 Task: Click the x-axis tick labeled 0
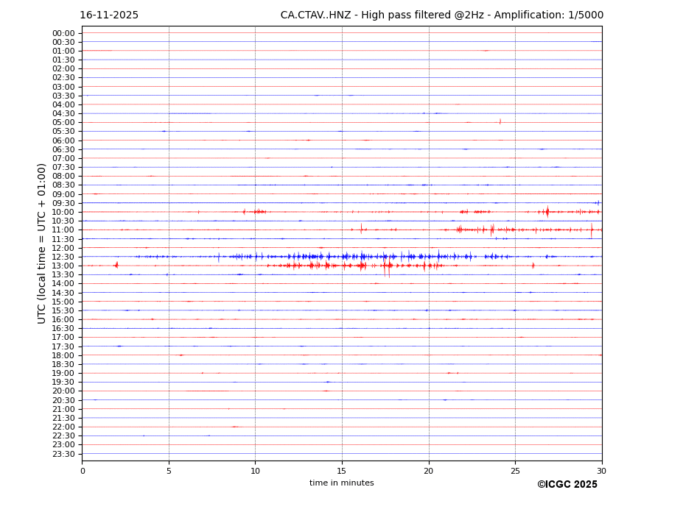tap(83, 471)
